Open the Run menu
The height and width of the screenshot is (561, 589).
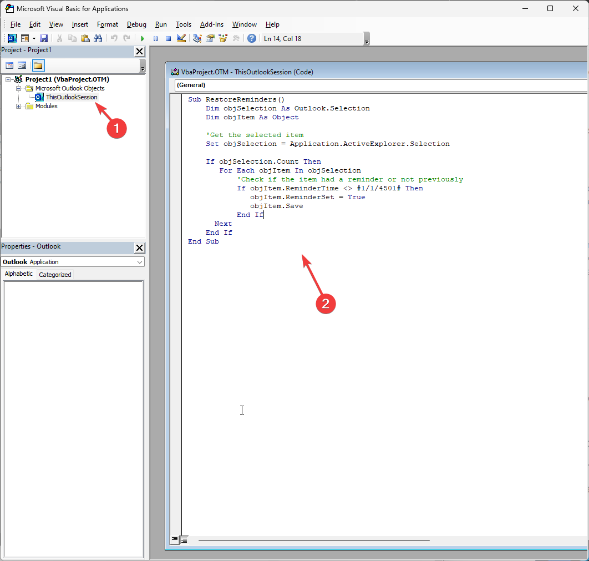pyautogui.click(x=161, y=24)
